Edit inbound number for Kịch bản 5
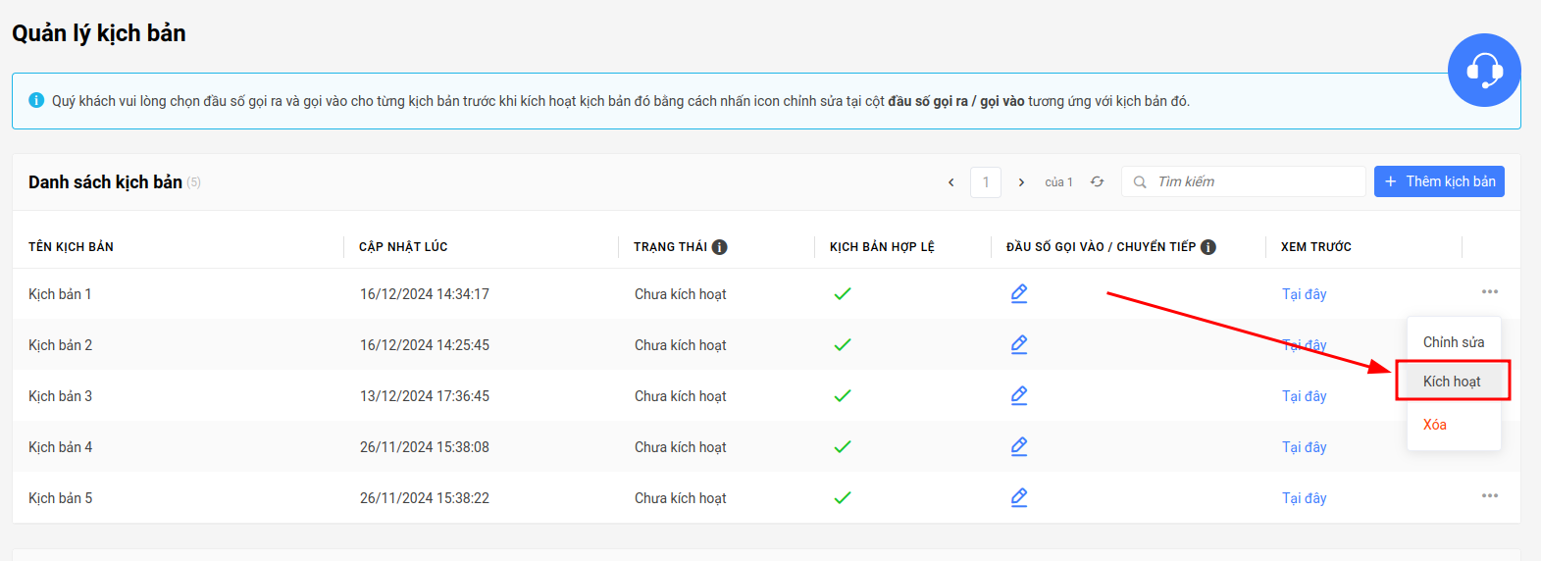 1019,497
